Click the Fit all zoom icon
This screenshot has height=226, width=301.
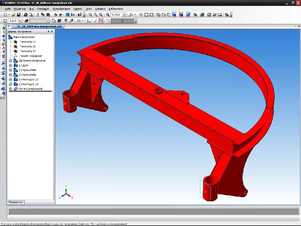[146, 15]
